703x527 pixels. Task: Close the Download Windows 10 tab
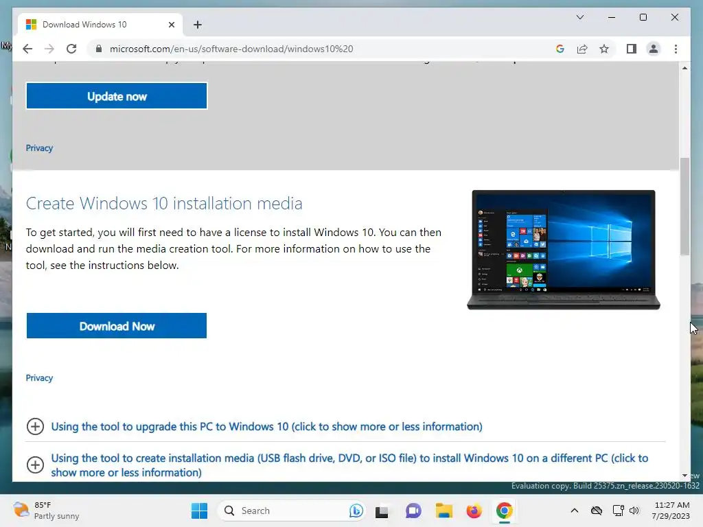pos(171,25)
